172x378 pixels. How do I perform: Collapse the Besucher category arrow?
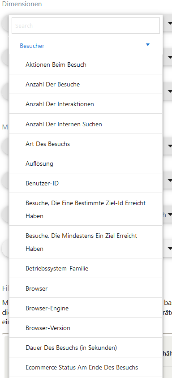click(148, 45)
